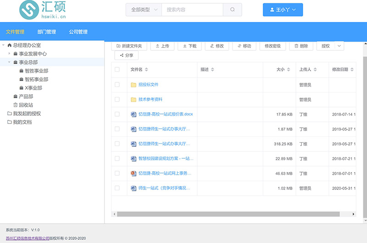Toggle the select-all checkbox in table header
The width and height of the screenshot is (367, 243).
(117, 70)
